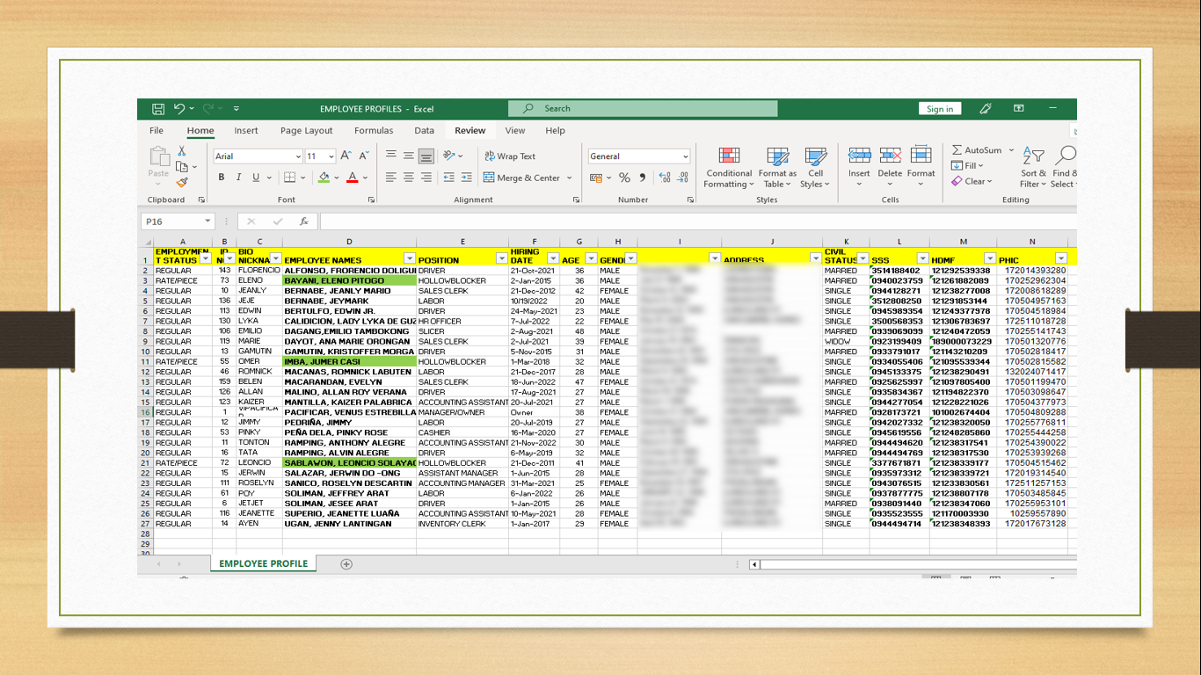The image size is (1201, 675).
Task: Open Ribbon Display Options in title bar
Action: [x=1018, y=109]
